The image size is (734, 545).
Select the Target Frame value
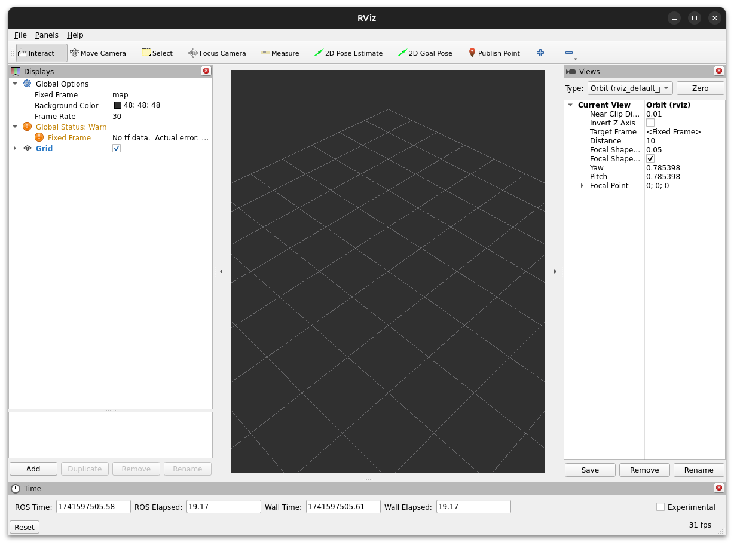click(x=674, y=132)
